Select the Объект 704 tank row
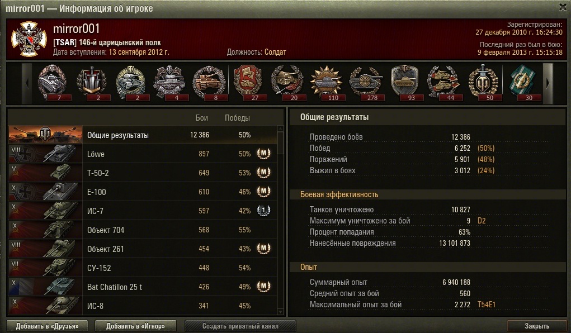The width and height of the screenshot is (571, 333). (143, 230)
